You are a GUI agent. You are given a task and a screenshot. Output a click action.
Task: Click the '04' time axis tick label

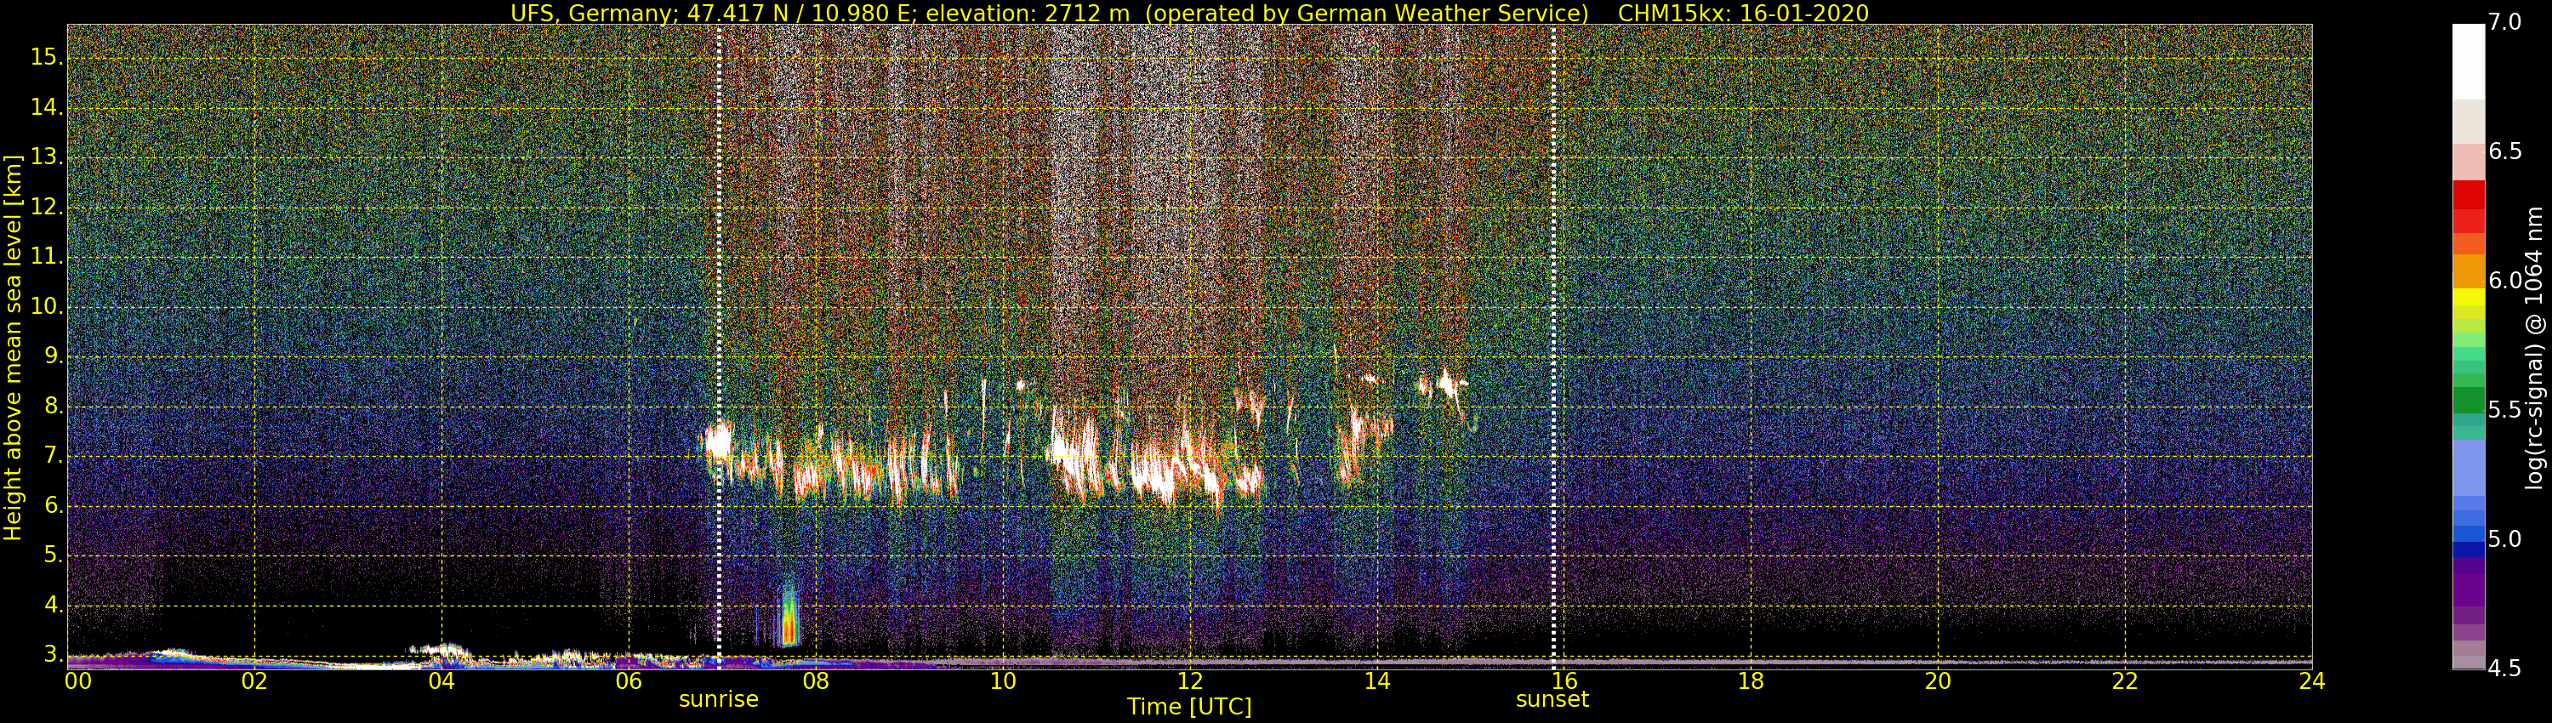coord(441,680)
